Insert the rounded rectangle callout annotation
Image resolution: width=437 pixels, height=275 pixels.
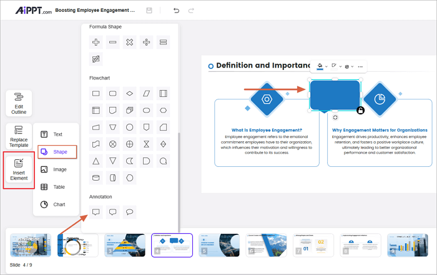pyautogui.click(x=112, y=212)
